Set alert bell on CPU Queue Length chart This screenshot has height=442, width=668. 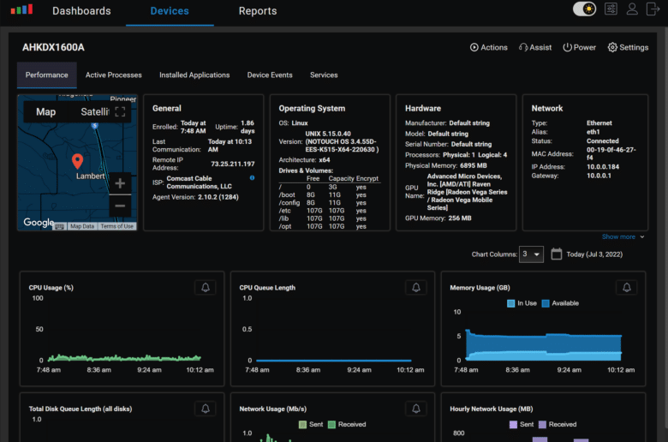tap(416, 288)
